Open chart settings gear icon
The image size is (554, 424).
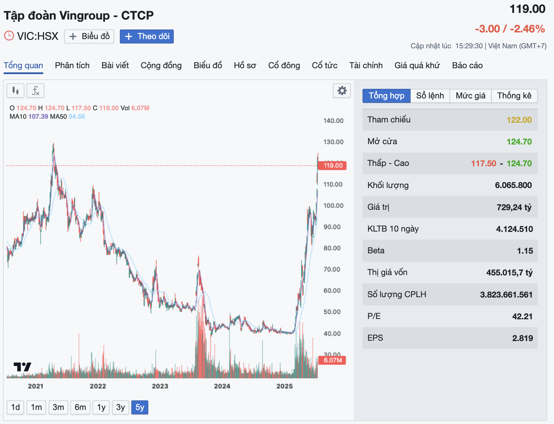click(342, 90)
